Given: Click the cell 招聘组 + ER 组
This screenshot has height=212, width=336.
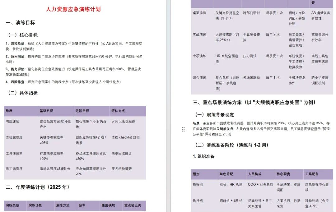Looking at the screenshot, I should [x=231, y=201].
